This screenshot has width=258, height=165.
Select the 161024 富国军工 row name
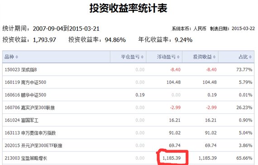point(21,120)
